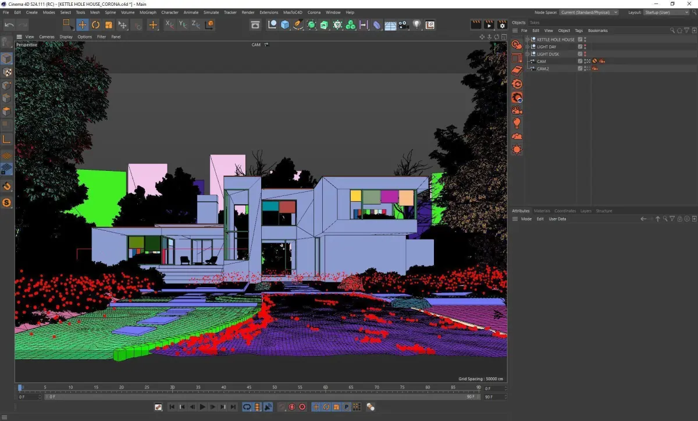
Task: Toggle the Y axis lock
Action: (183, 24)
